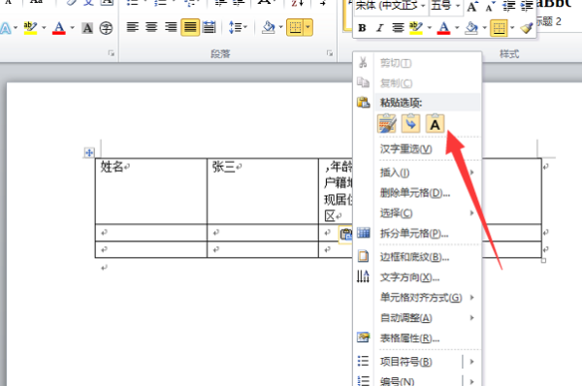Click Format Painter in mini toolbar
Viewport: 582px width, 386px height.
(526, 28)
